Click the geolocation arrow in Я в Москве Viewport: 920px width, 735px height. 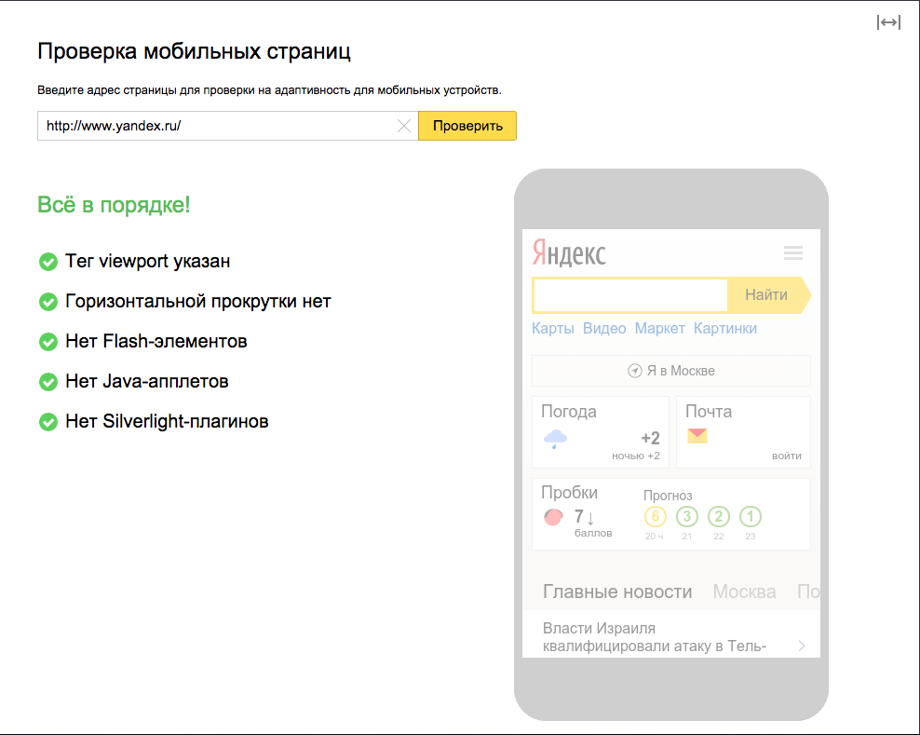tap(635, 370)
